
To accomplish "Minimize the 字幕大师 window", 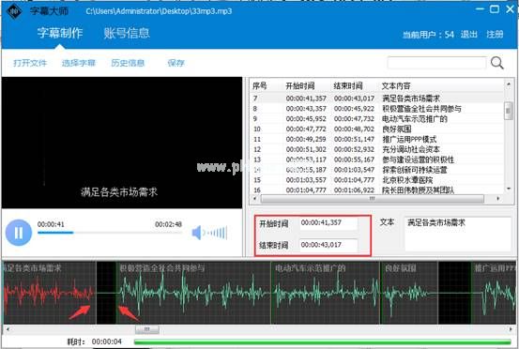I will click(480, 9).
